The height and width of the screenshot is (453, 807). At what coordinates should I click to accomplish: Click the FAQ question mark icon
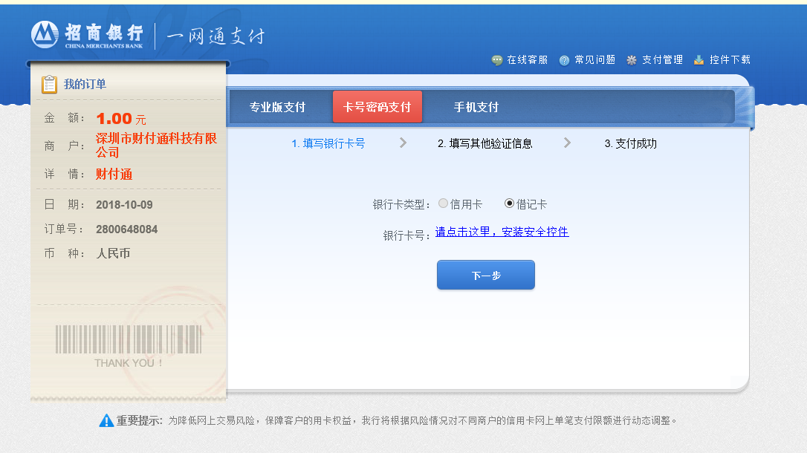[x=564, y=60]
